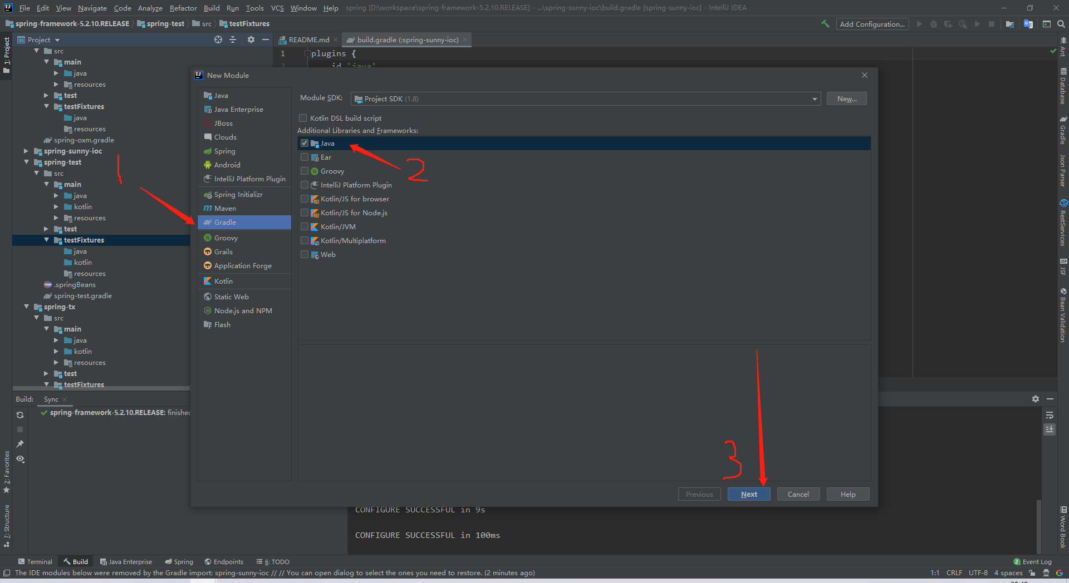Check the Groovy framework checkbox
Image resolution: width=1069 pixels, height=583 pixels.
pyautogui.click(x=305, y=171)
